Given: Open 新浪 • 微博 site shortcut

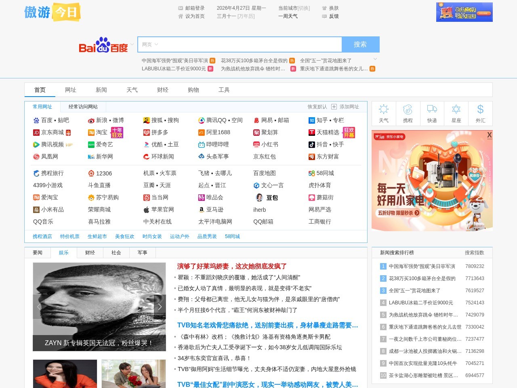Looking at the screenshot, I should [x=106, y=120].
